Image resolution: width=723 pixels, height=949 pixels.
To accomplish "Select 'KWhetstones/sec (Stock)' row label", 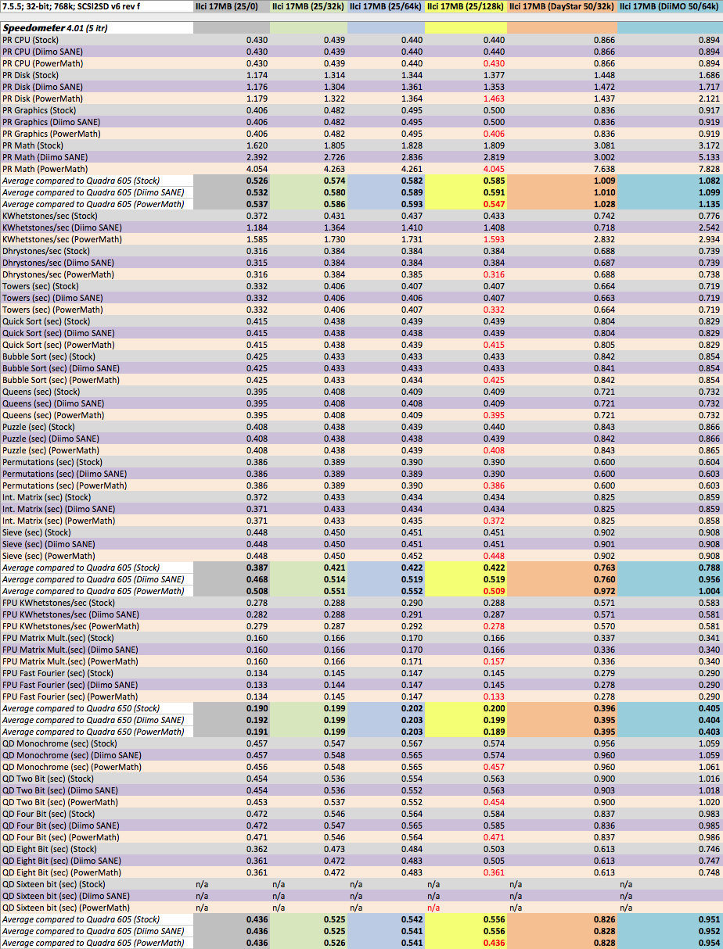I will (x=50, y=215).
